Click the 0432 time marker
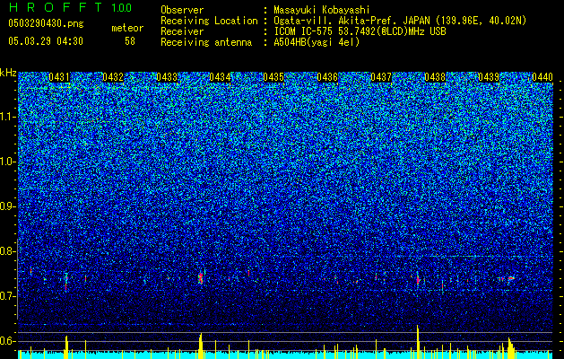This screenshot has height=359, width=564. (113, 77)
